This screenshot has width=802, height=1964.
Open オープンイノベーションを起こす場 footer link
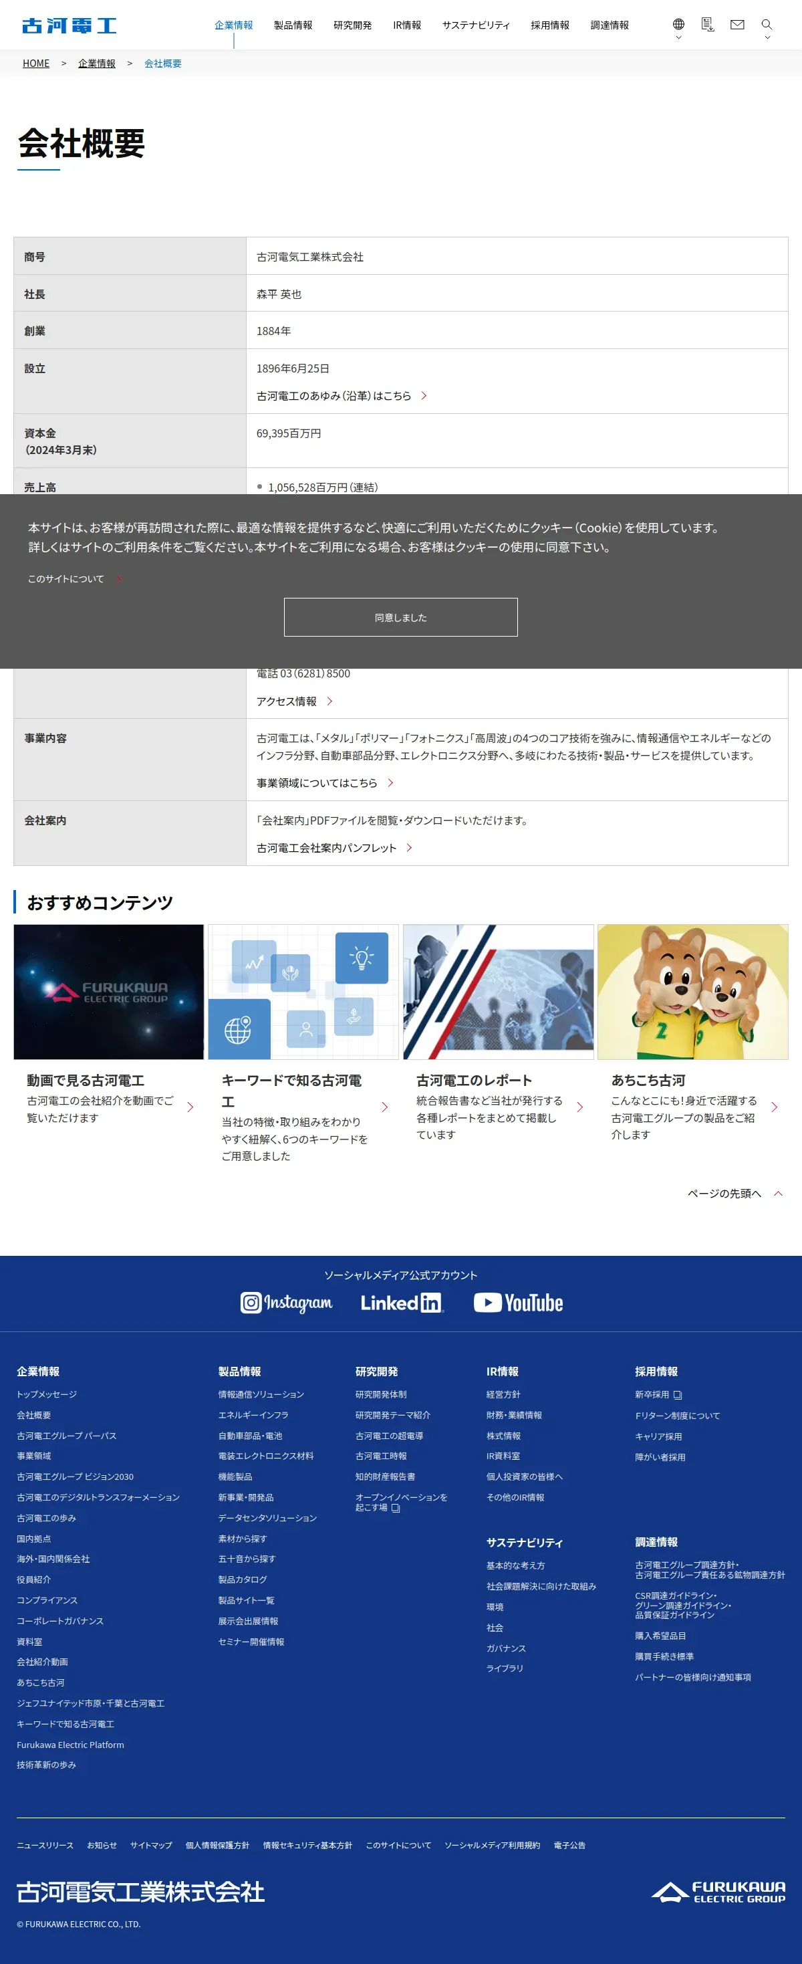click(x=400, y=1502)
